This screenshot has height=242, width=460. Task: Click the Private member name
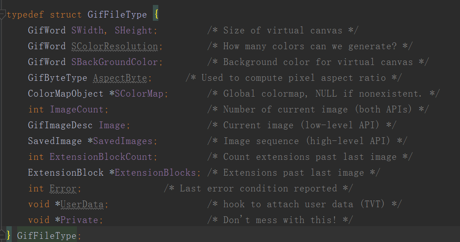(79, 220)
